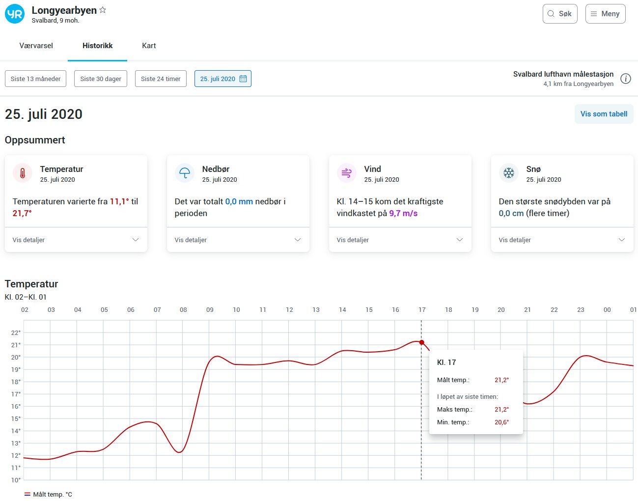Select Siste 30 dager period
The height and width of the screenshot is (501, 638).
pos(101,79)
